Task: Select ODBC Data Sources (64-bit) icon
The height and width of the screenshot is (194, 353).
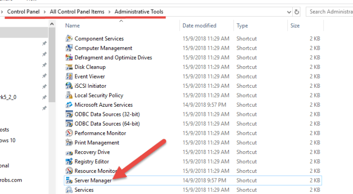Action: 69,124
